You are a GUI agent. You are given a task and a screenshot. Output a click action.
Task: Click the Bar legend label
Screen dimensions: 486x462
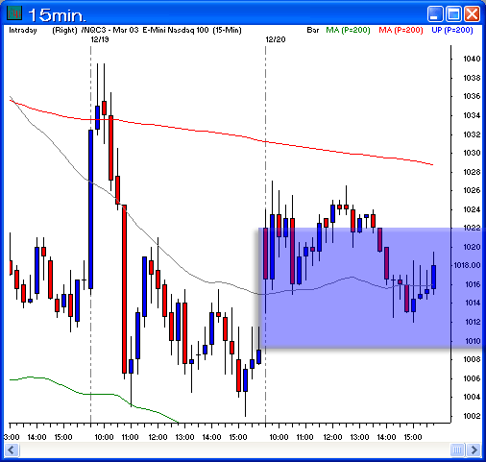(x=313, y=30)
